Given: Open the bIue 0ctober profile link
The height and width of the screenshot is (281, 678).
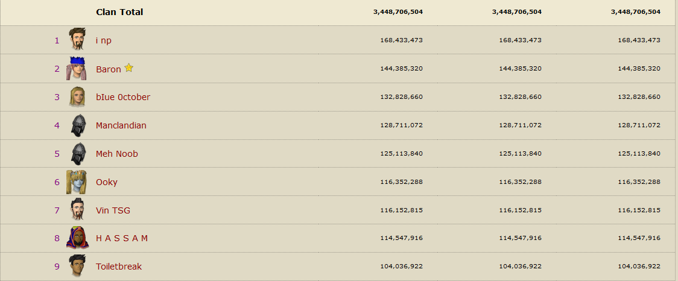Looking at the screenshot, I should [123, 97].
